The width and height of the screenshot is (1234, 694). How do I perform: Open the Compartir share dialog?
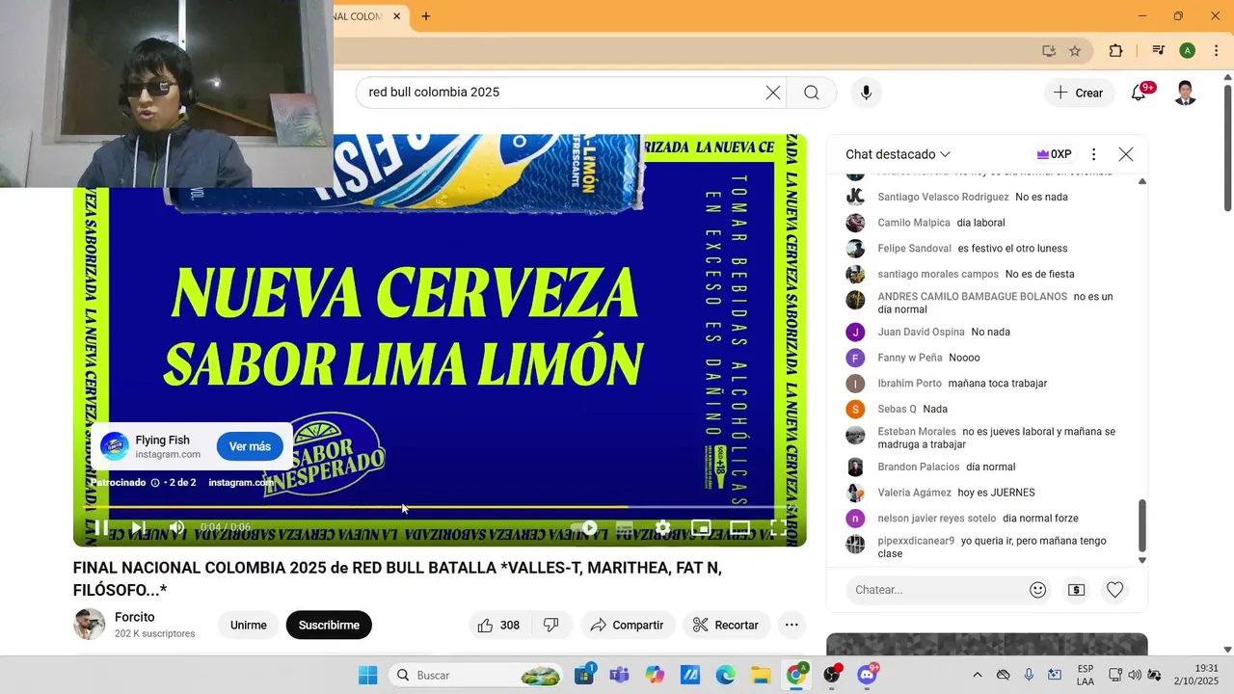[x=628, y=625]
